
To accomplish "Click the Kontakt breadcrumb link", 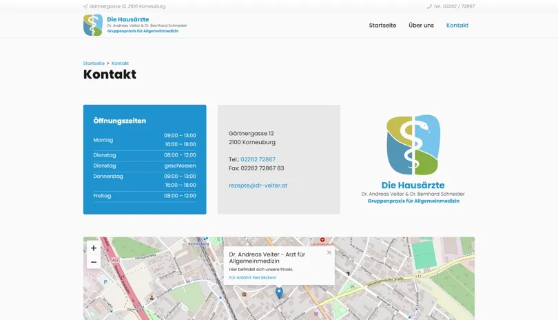I will 120,63.
